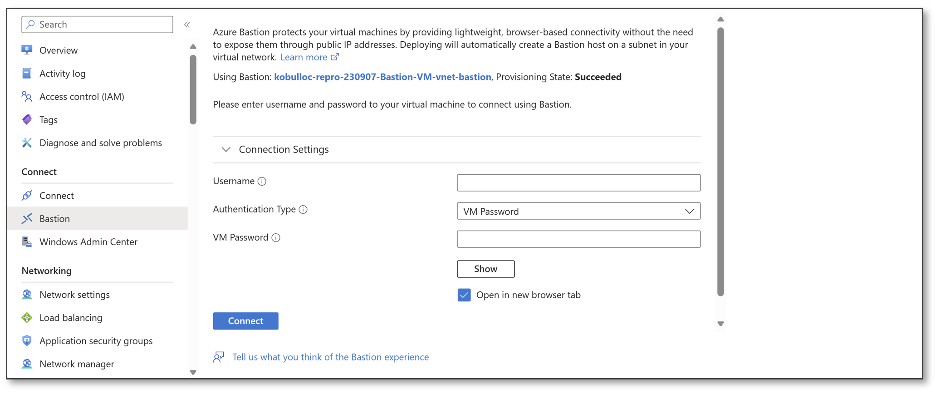Click the Succeeded provisioning state text
936x394 pixels.
598,77
